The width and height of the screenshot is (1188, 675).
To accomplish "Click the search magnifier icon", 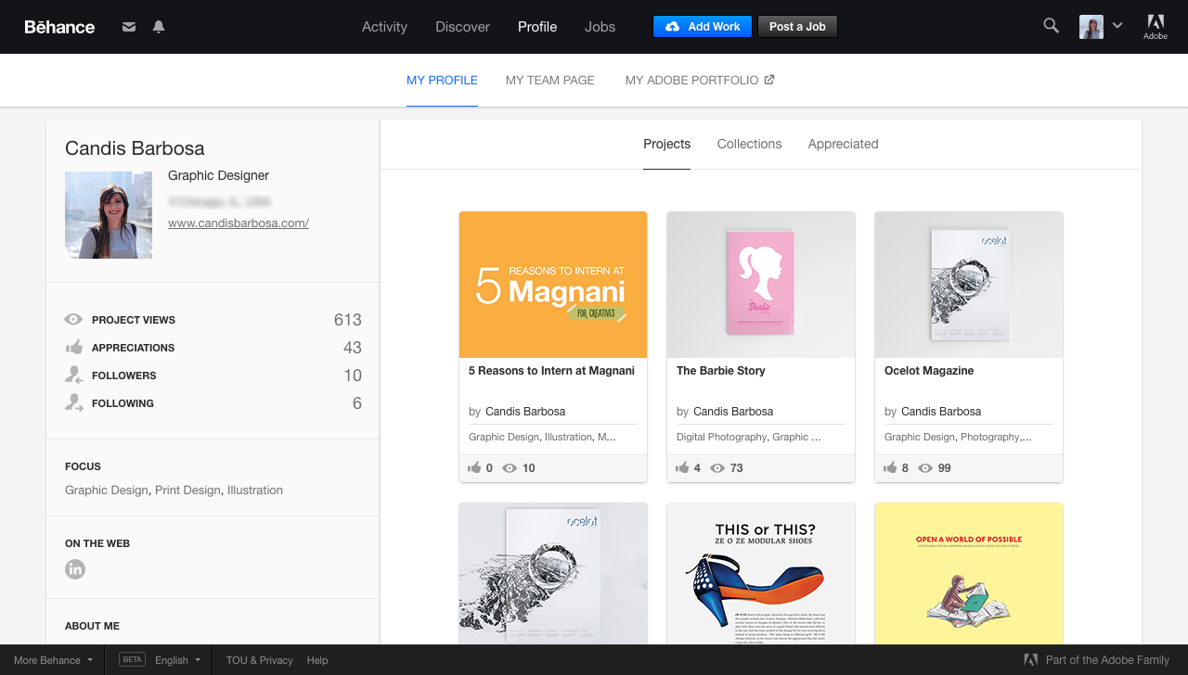I will 1051,26.
